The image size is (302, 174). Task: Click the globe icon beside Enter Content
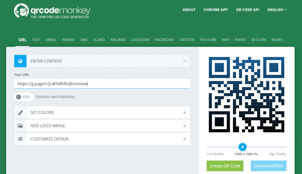(x=20, y=61)
